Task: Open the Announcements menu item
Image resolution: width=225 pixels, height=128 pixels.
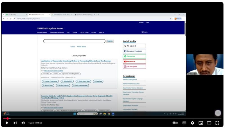Action: pyautogui.click(x=42, y=33)
